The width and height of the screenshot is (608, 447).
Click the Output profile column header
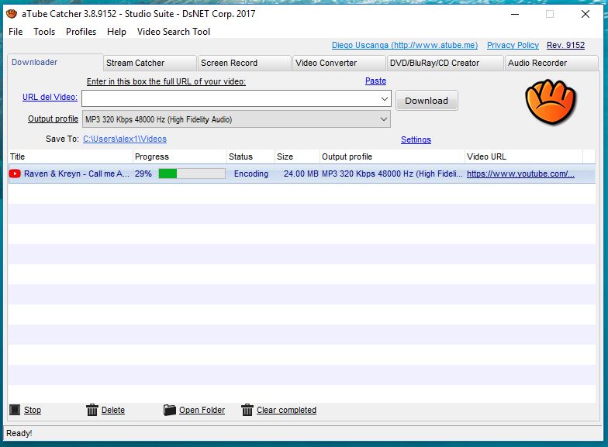(392, 156)
